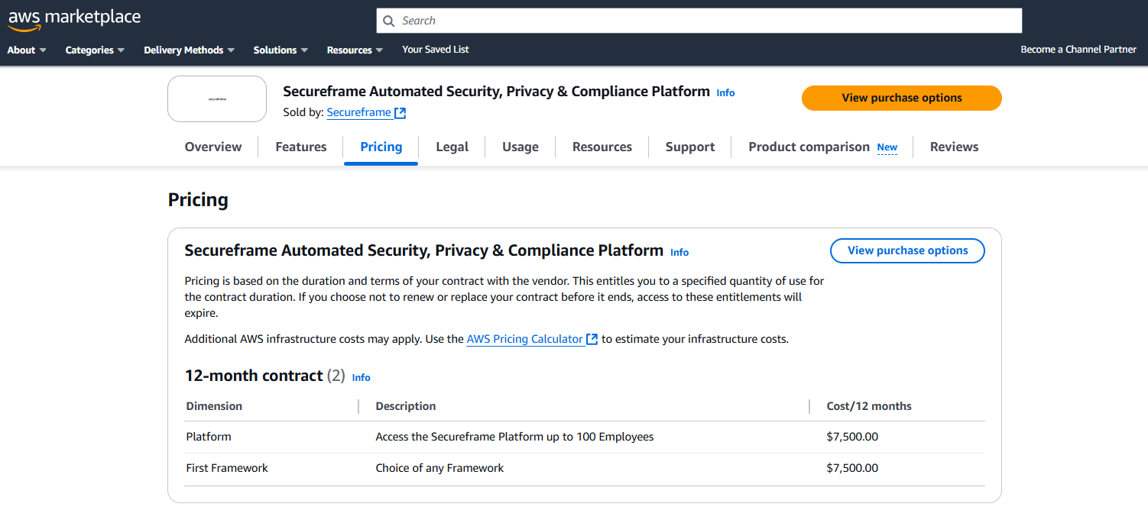
Task: Click external link icon beside Secureframe seller
Action: (x=400, y=113)
